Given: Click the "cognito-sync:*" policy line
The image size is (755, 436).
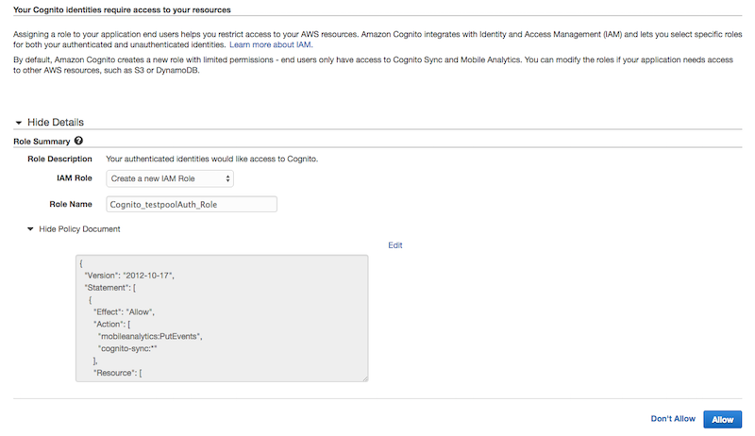Looking at the screenshot, I should (127, 348).
